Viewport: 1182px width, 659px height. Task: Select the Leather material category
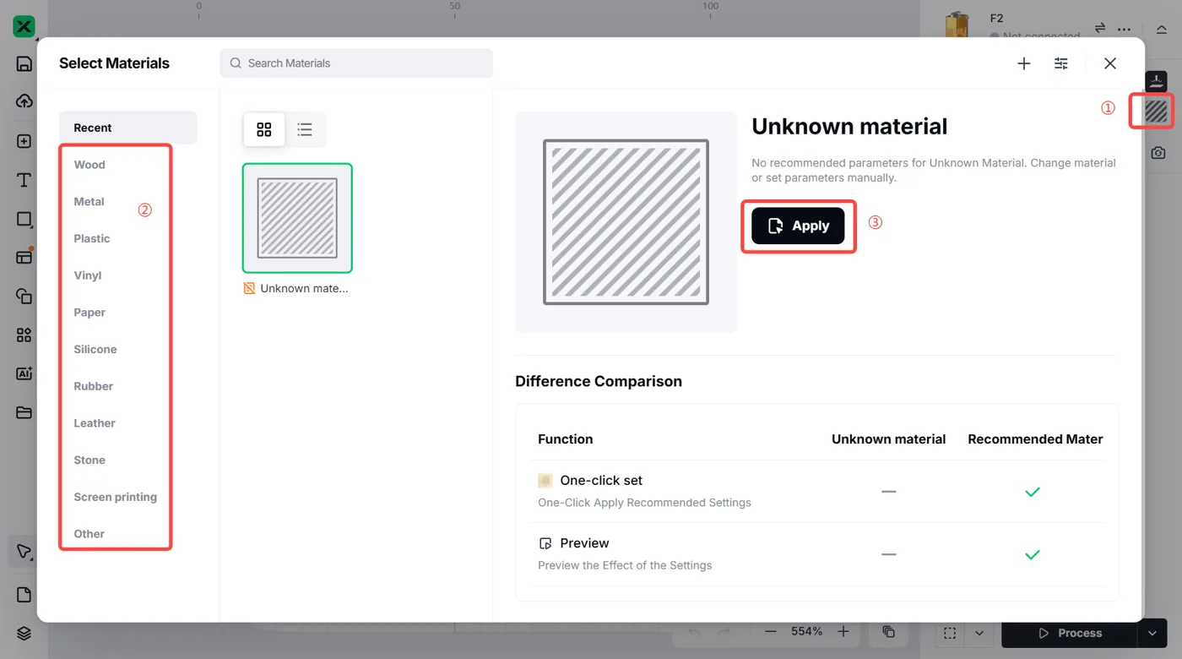pyautogui.click(x=95, y=423)
